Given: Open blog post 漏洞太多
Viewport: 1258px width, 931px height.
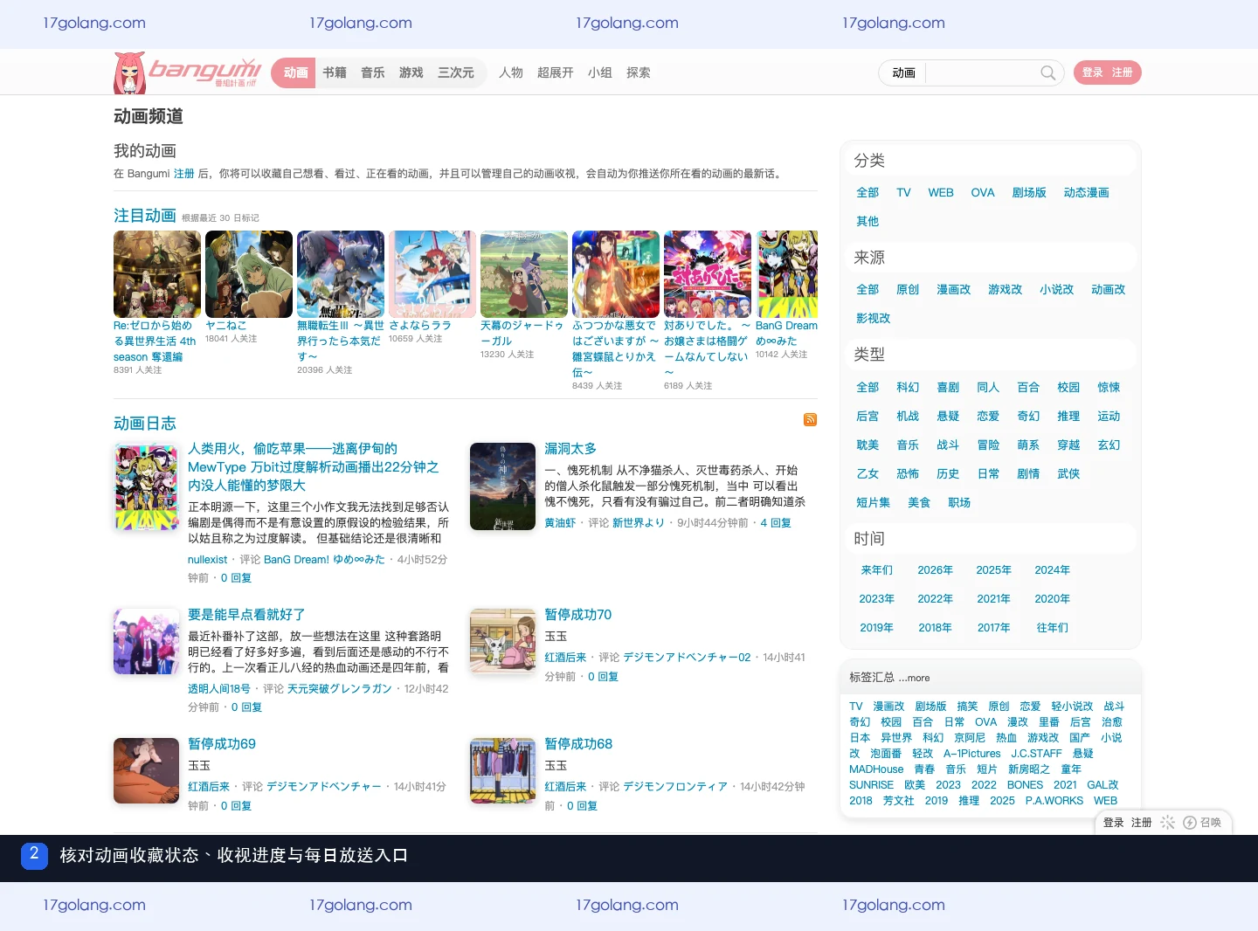Looking at the screenshot, I should point(570,448).
